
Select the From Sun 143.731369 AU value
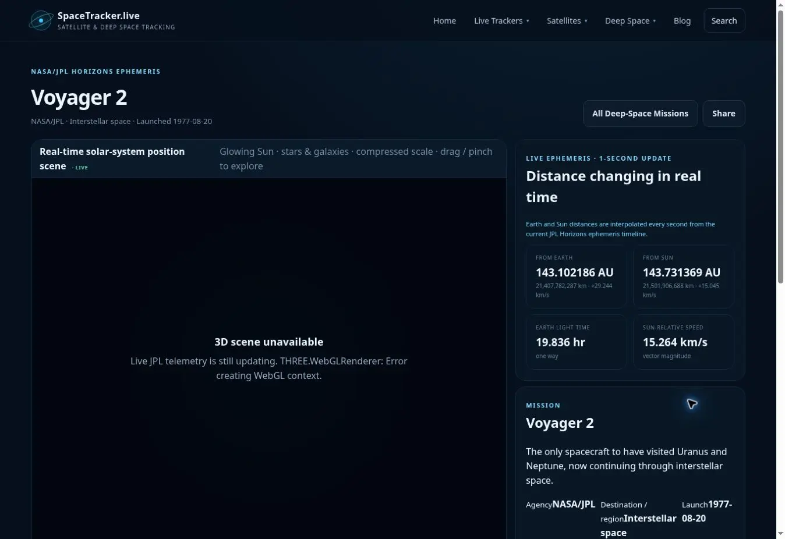click(x=681, y=272)
